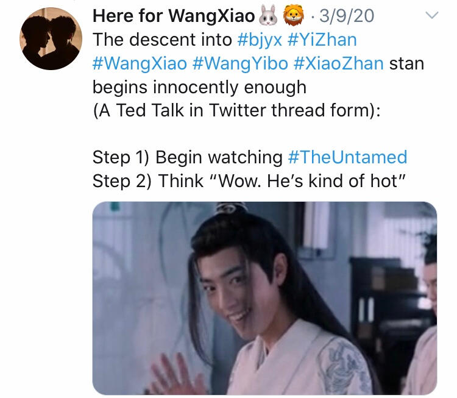
Task: Open the attached image of the smiling man
Action: point(264,298)
